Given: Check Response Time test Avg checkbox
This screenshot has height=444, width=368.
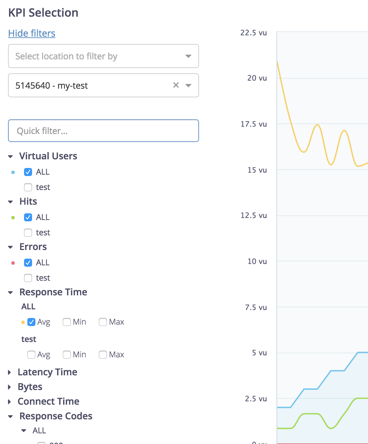Looking at the screenshot, I should (x=31, y=355).
